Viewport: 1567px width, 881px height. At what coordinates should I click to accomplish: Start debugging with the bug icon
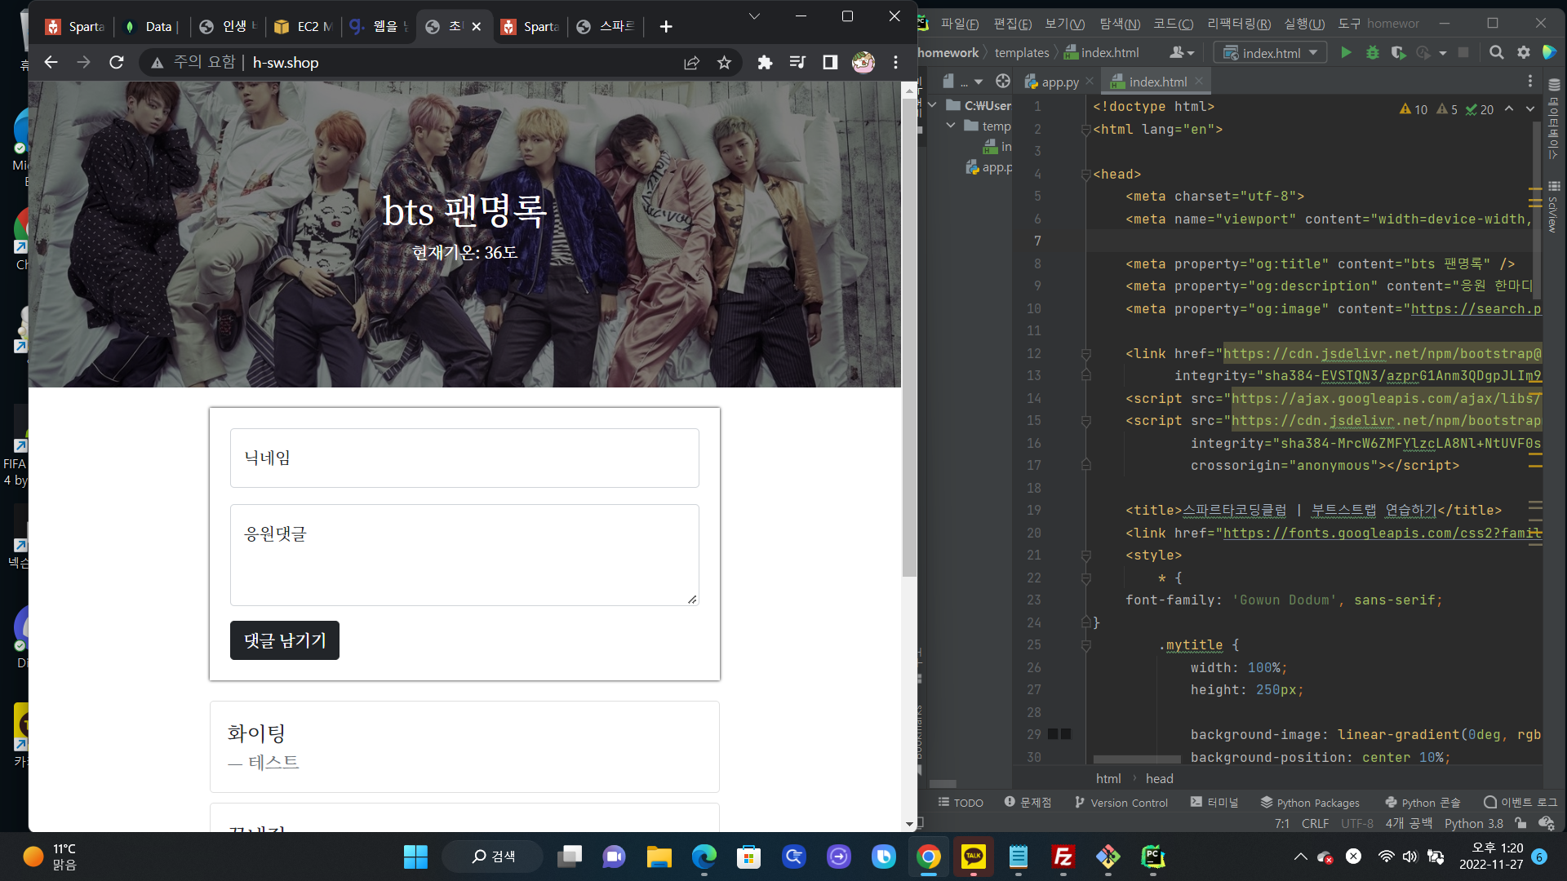coord(1373,53)
